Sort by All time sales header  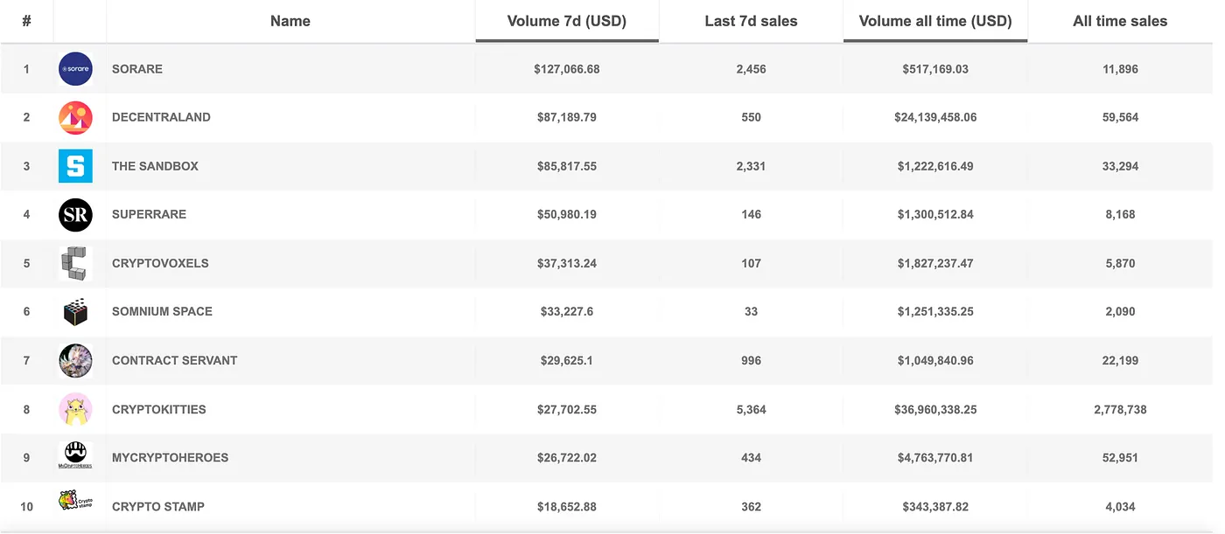[1120, 21]
